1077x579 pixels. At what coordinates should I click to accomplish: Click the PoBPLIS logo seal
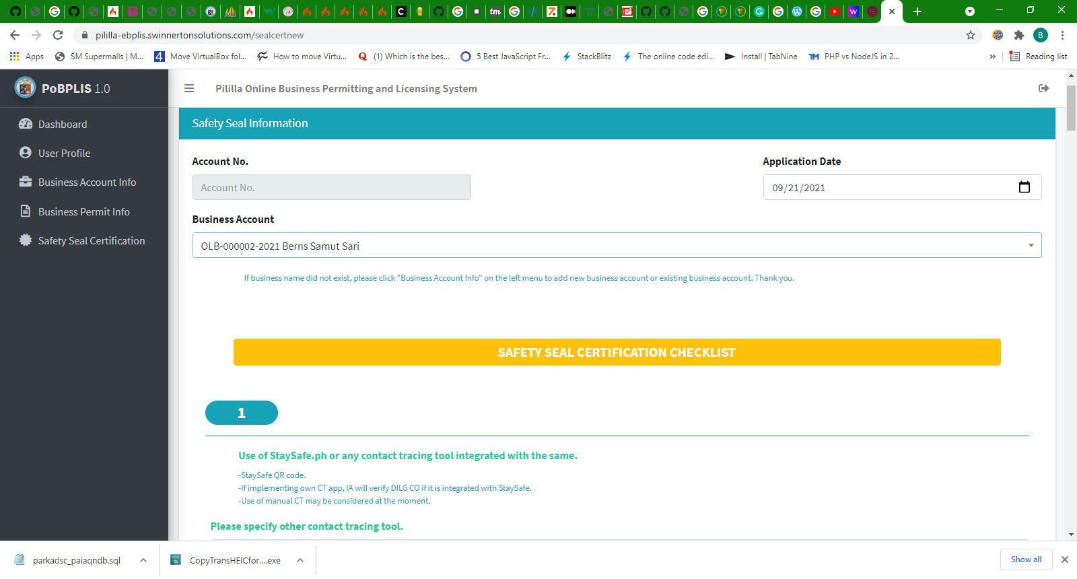(25, 88)
